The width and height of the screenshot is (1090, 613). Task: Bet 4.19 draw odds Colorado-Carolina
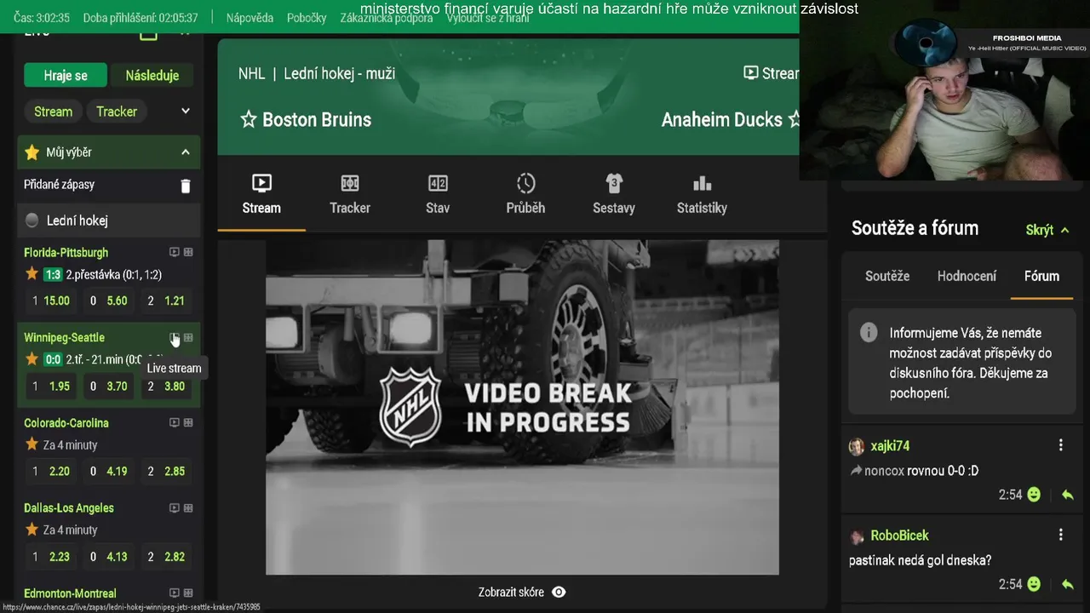click(x=109, y=471)
